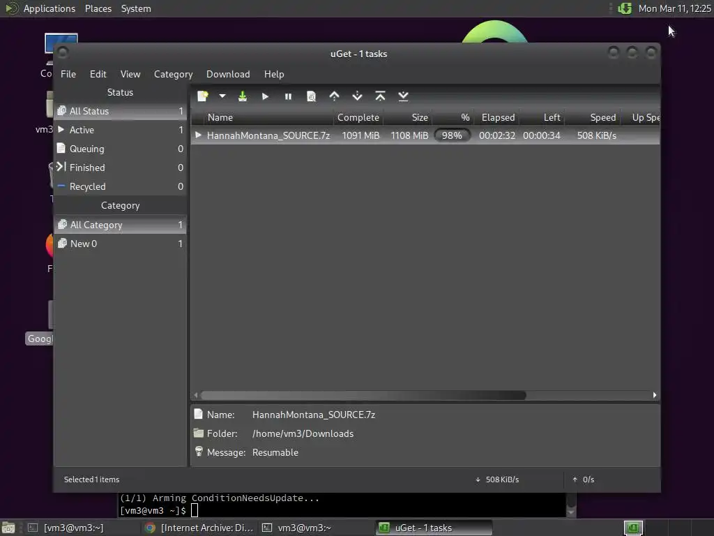Image resolution: width=714 pixels, height=536 pixels.
Task: Open the File menu
Action: [68, 74]
